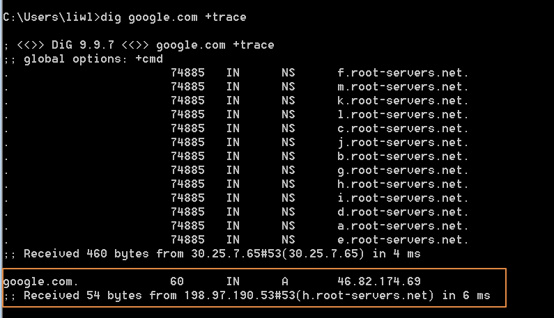Click d.root-servers.net server name
Screen dimensions: 554x318
pos(403,212)
